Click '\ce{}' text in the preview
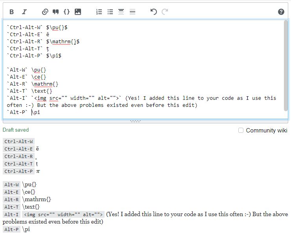 coord(29,192)
